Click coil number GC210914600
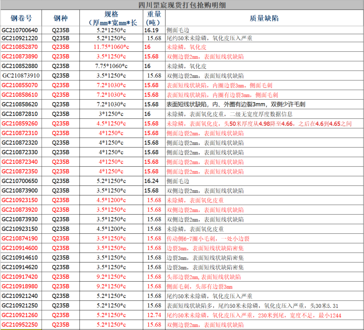 click(20, 248)
